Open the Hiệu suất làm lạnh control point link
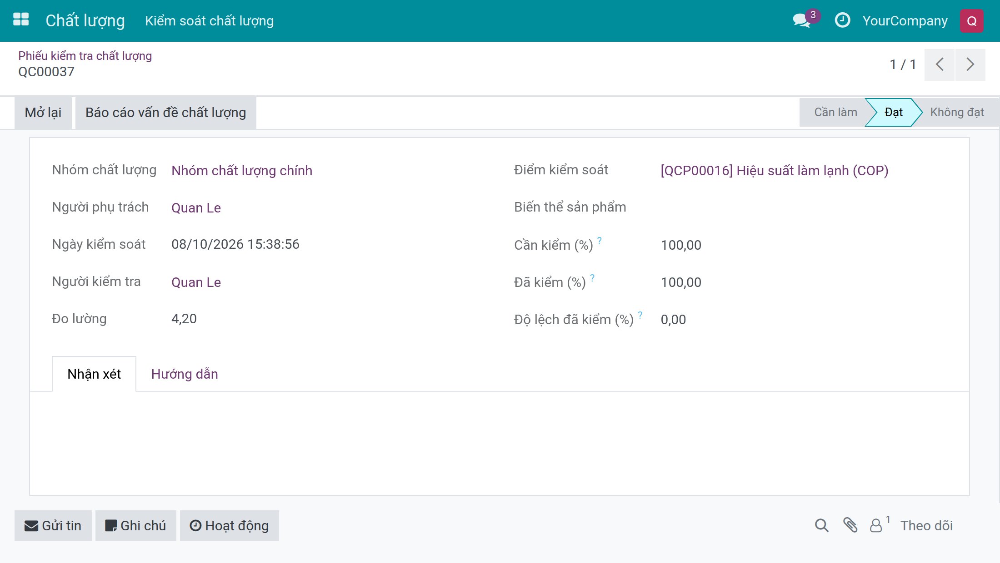This screenshot has height=563, width=1000. coord(775,171)
